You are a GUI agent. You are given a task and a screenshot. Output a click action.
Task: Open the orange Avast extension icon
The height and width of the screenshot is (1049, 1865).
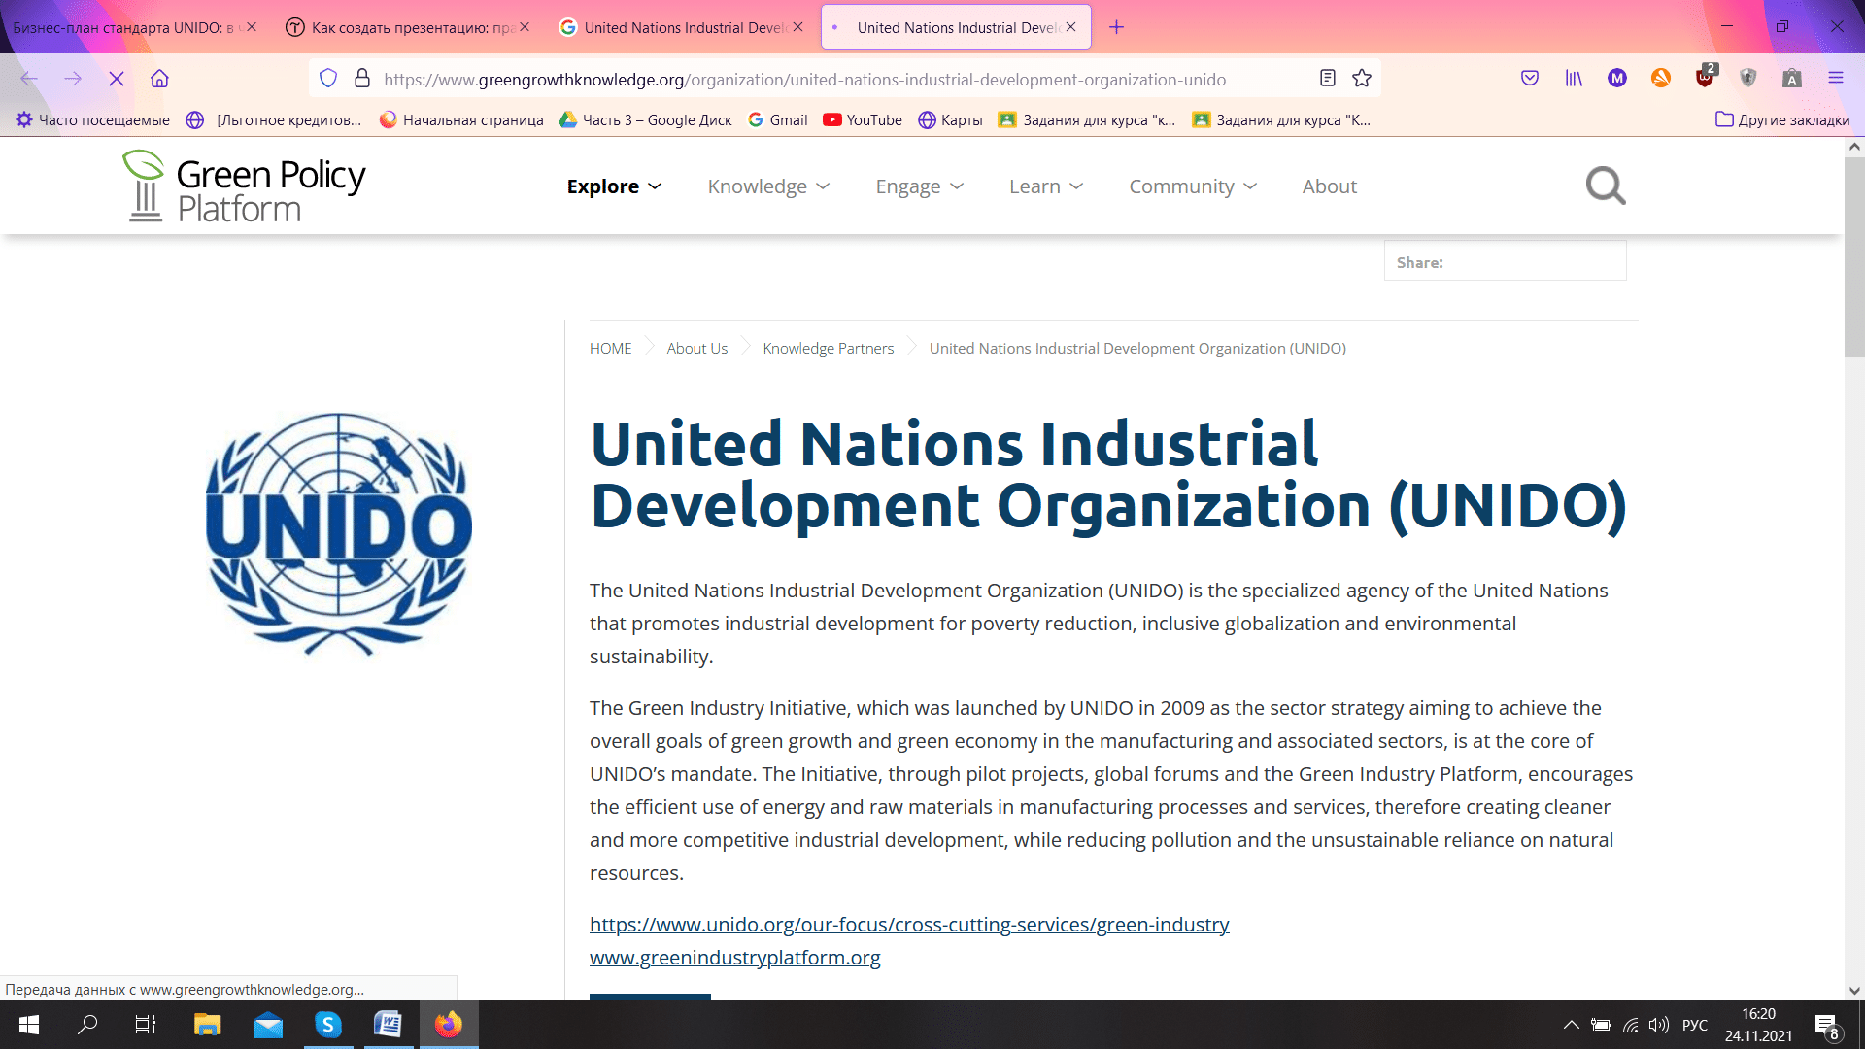[x=1661, y=79]
